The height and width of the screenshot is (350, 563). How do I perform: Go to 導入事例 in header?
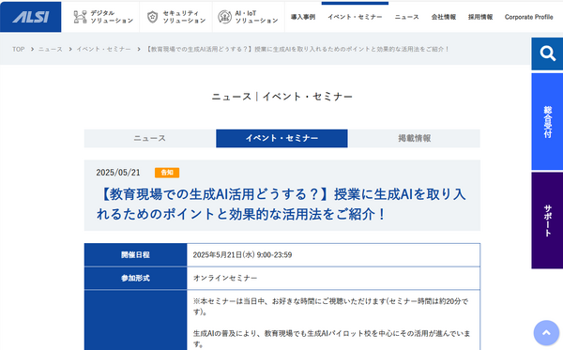click(x=303, y=17)
